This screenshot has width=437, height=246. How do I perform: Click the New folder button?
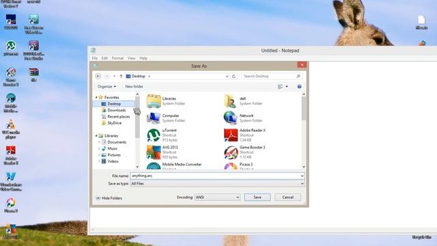134,87
